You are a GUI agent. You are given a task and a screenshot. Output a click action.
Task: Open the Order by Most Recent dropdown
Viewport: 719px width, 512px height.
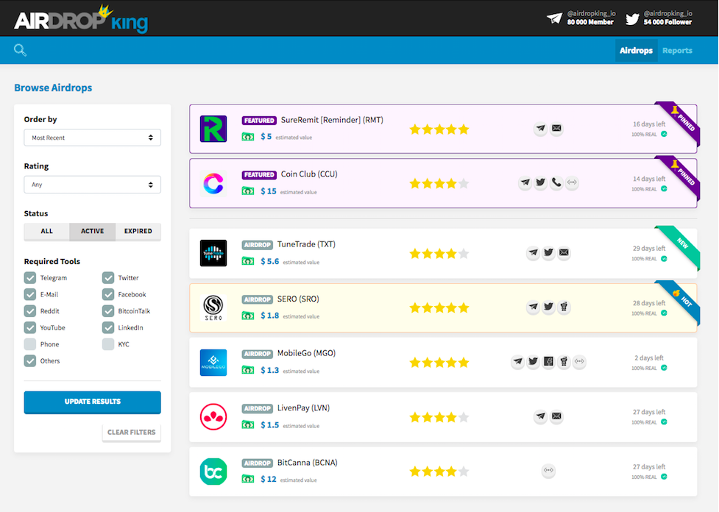(x=92, y=138)
